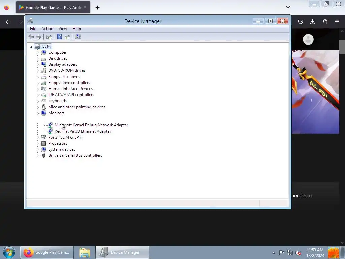Image resolution: width=345 pixels, height=259 pixels.
Task: Click the Back arrow in Device Manager toolbar
Action: pyautogui.click(x=31, y=37)
